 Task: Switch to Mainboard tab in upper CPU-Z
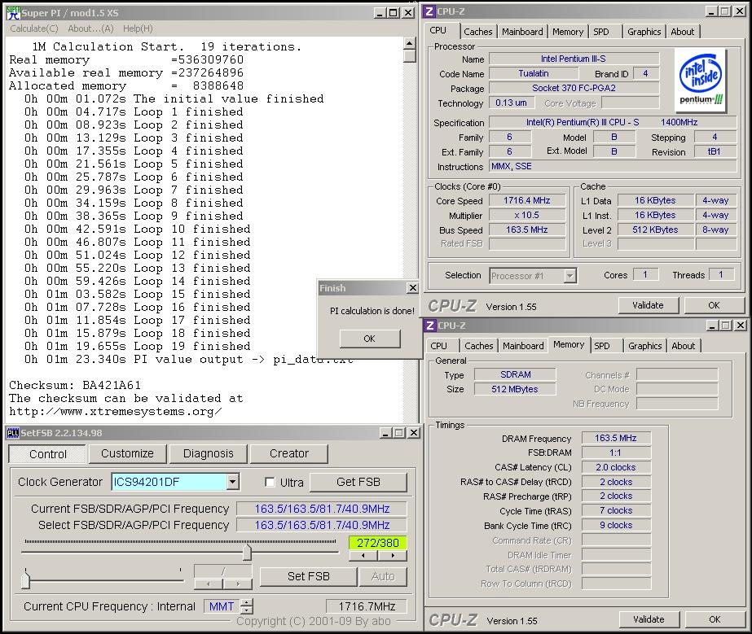[x=522, y=32]
